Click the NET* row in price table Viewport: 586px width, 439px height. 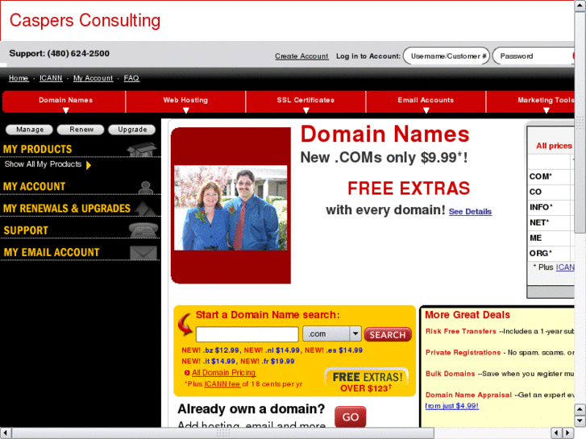pos(551,222)
